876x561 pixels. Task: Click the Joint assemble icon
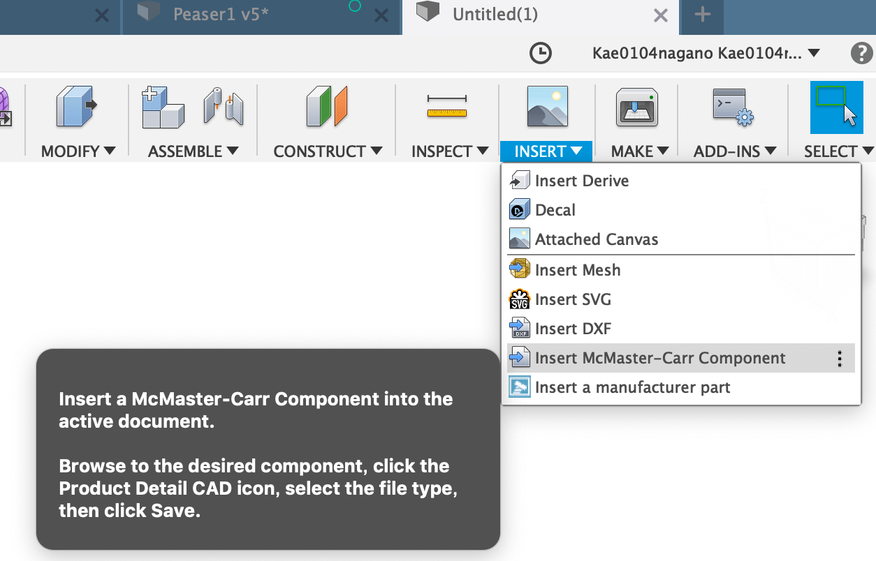tap(224, 107)
